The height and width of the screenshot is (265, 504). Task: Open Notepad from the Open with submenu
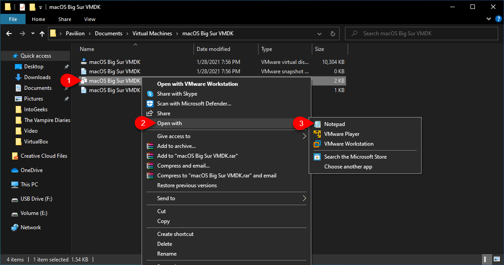pos(365,124)
